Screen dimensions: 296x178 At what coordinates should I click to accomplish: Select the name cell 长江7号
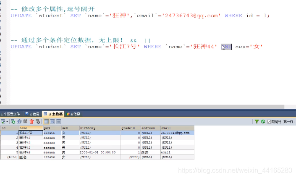point(31,133)
